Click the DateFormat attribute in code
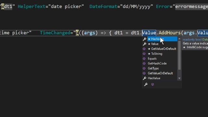The height and width of the screenshot is (117, 208). (x=103, y=6)
